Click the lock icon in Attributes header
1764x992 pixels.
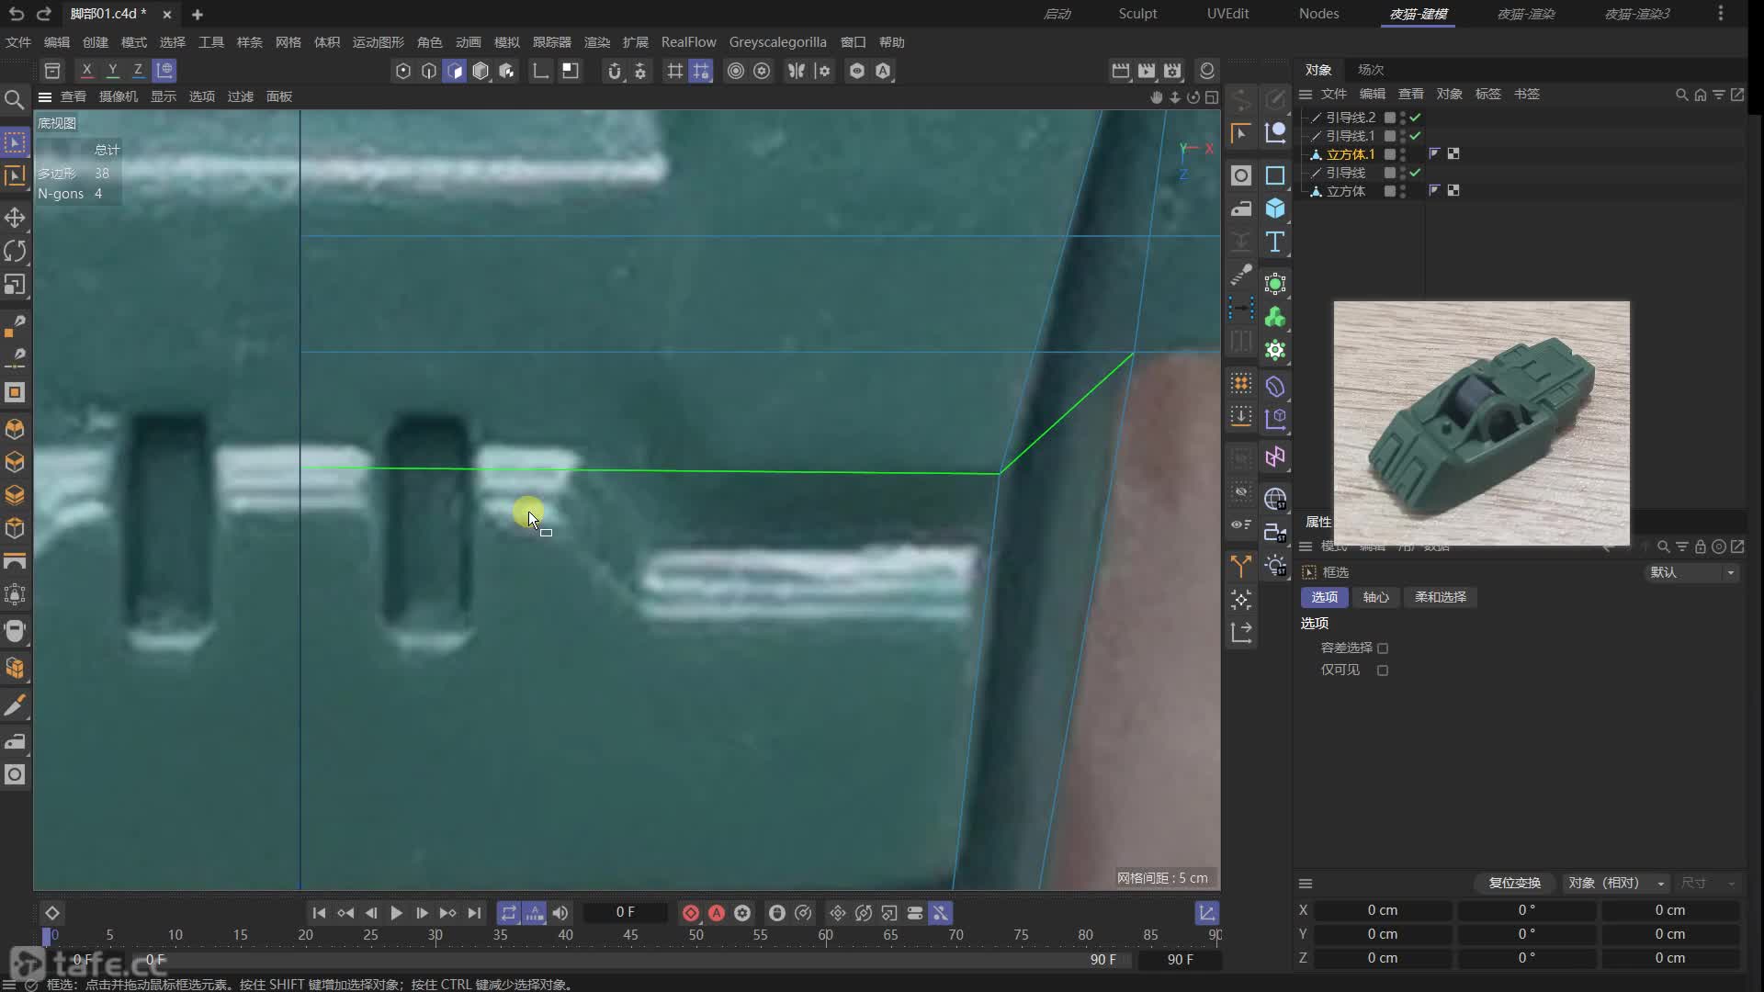click(x=1701, y=547)
